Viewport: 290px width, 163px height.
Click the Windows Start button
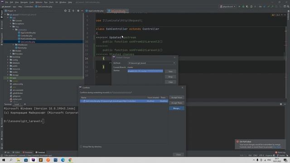click(x=4, y=160)
